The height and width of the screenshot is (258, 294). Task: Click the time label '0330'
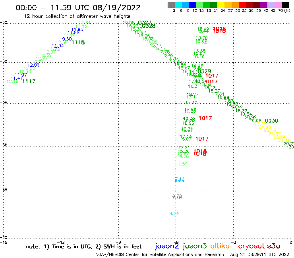coord(271,121)
